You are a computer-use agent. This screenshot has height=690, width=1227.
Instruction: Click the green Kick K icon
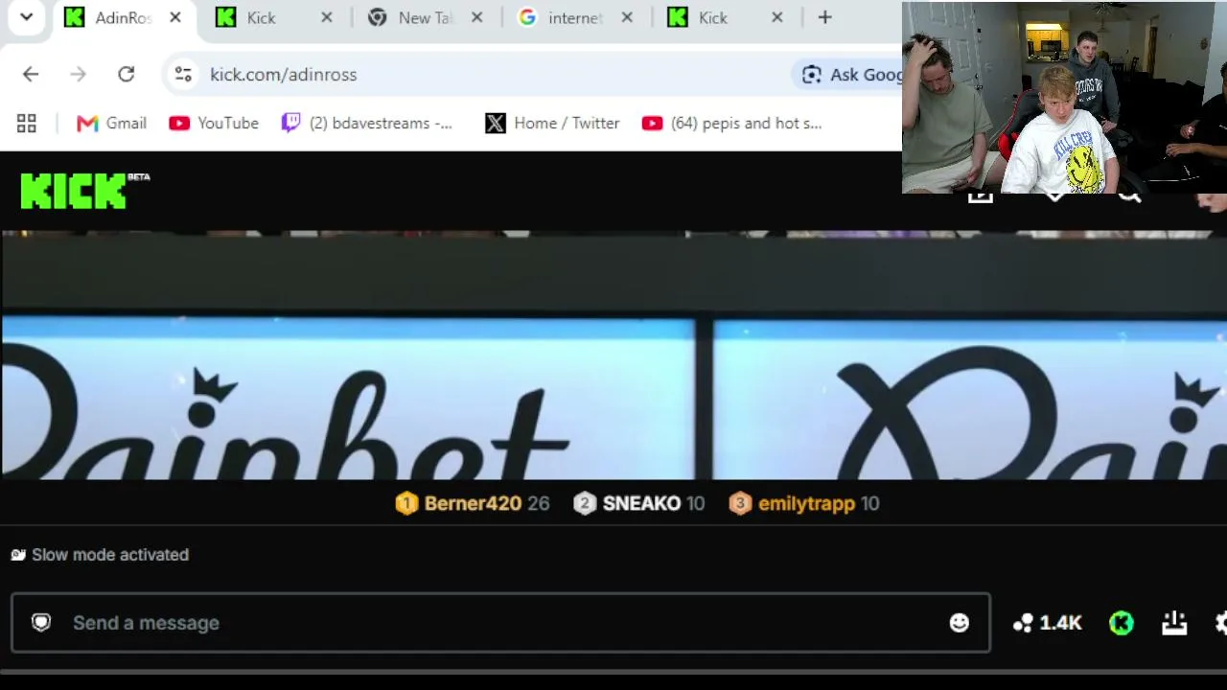click(1122, 624)
